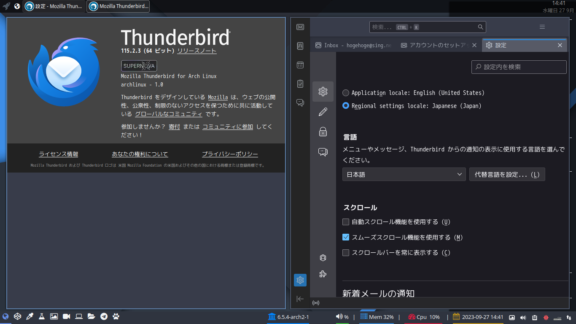
Task: Open the ライセンス情報 link
Action: click(x=59, y=154)
